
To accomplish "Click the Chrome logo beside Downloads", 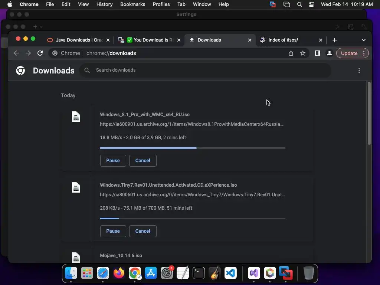I will pyautogui.click(x=20, y=71).
